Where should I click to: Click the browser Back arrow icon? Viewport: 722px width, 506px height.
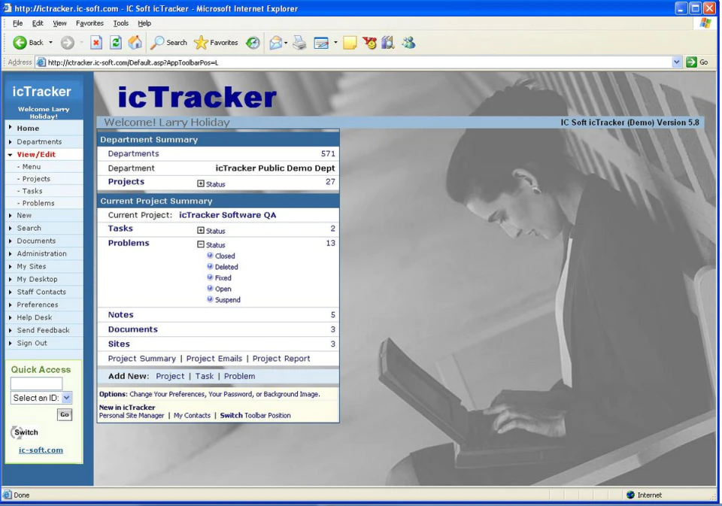click(20, 43)
